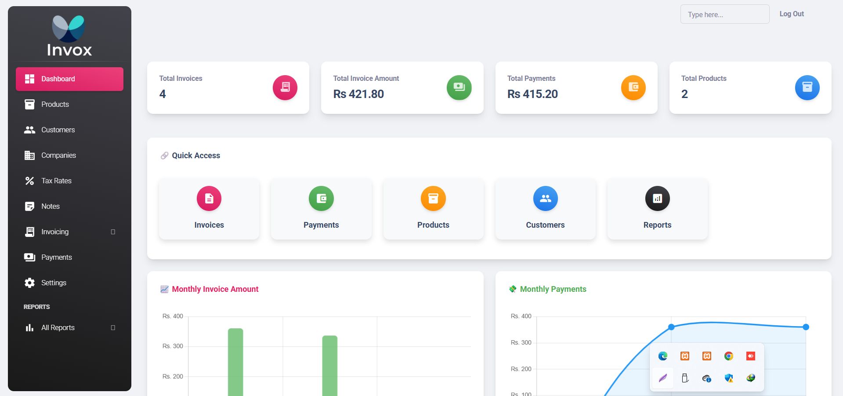Click the pink receipt icon on Total Invoices
The image size is (843, 396).
(x=285, y=87)
